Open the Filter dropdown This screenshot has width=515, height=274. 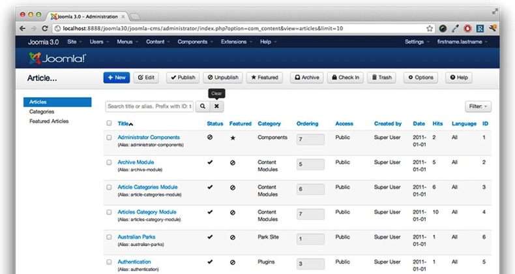tap(478, 106)
